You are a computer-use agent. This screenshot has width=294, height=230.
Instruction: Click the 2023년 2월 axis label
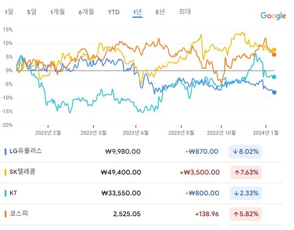48,133
